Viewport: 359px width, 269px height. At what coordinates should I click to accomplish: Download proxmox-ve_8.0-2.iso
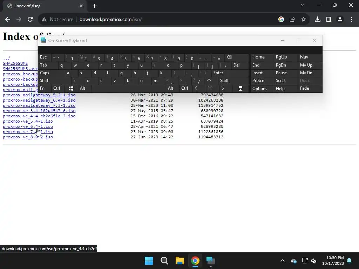pos(28,137)
